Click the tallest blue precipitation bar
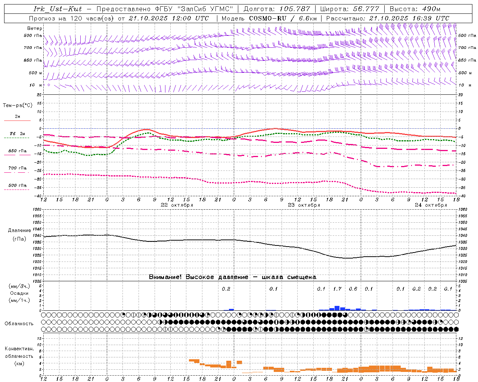This screenshot has width=478, height=382. (337, 308)
